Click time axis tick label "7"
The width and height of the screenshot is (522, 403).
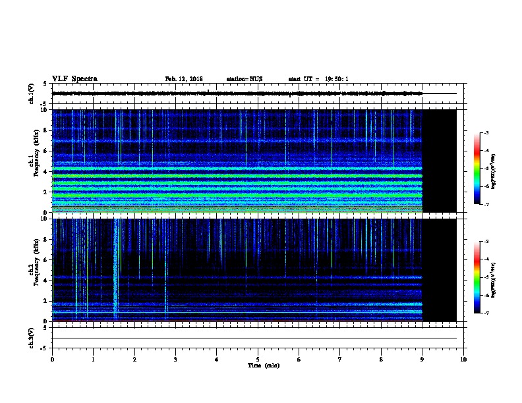click(x=340, y=360)
